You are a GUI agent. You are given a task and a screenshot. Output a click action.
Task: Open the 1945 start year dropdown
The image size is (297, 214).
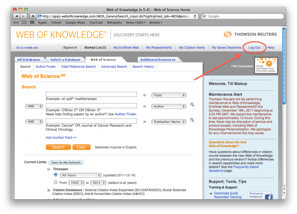coord(76,183)
